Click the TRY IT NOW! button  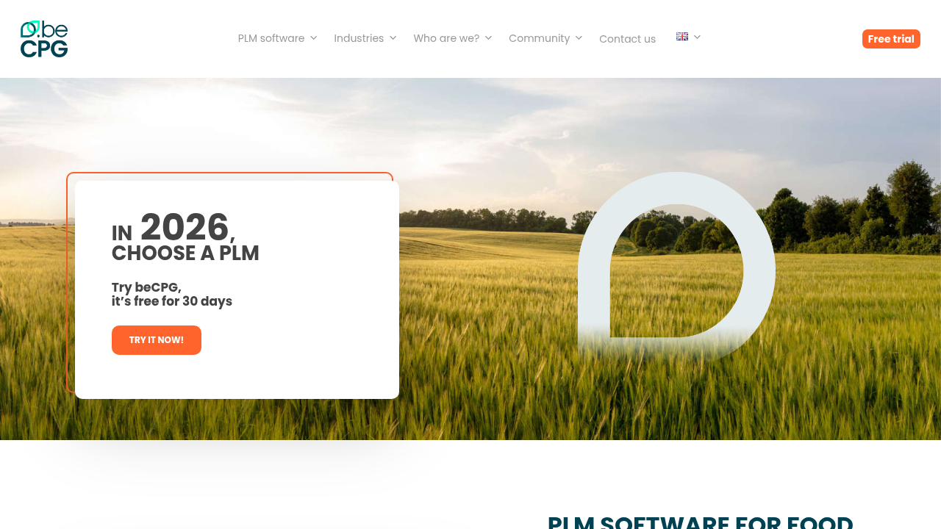click(157, 340)
